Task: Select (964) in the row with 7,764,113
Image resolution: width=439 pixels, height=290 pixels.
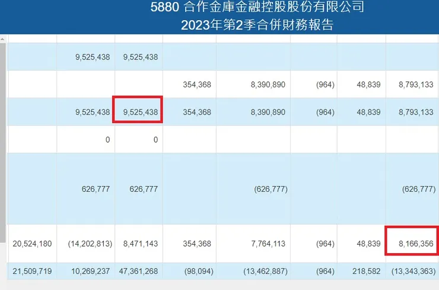Action: (325, 244)
